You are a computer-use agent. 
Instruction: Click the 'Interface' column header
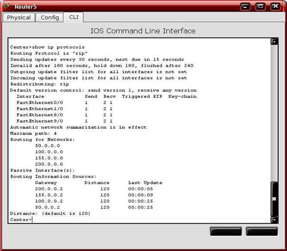tap(30, 96)
